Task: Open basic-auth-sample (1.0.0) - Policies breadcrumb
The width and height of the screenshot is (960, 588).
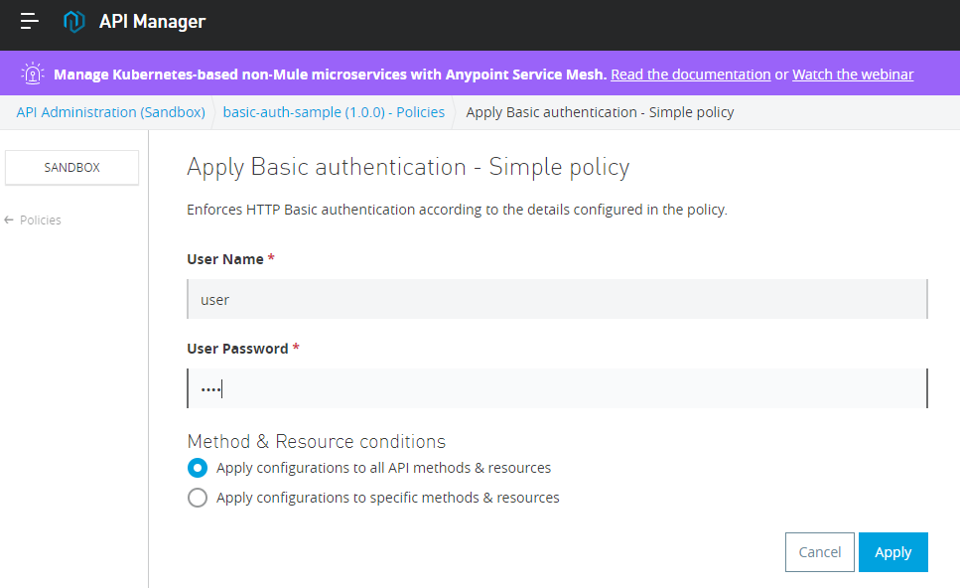Action: 334,112
